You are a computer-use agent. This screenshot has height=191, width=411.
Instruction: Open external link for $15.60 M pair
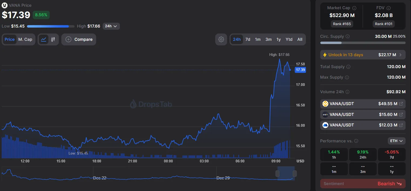pos(401,115)
